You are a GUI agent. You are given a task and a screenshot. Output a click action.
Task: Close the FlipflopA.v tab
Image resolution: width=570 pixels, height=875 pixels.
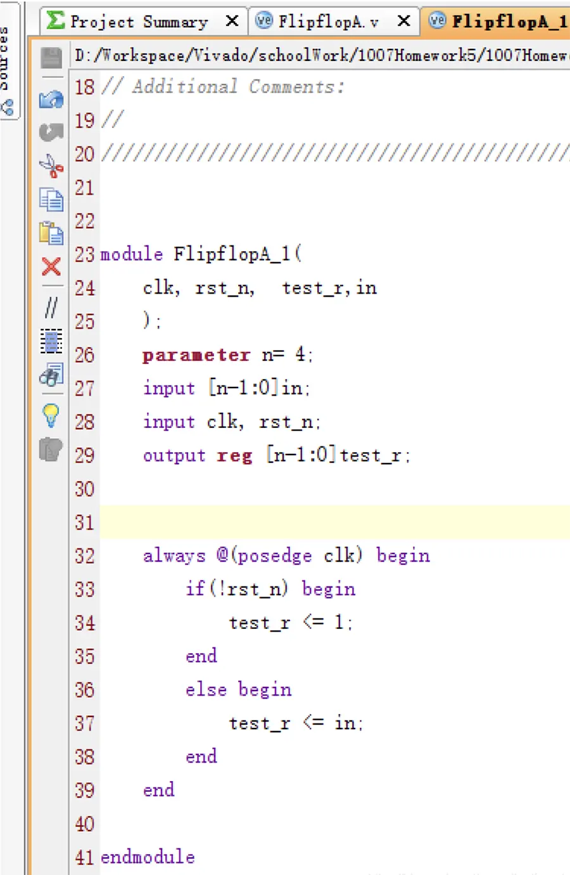(403, 22)
